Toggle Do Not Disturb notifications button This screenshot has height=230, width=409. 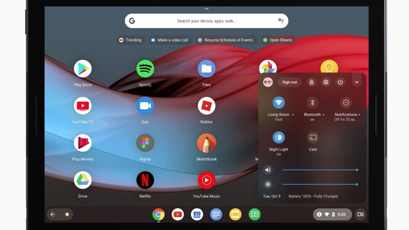[x=346, y=103]
